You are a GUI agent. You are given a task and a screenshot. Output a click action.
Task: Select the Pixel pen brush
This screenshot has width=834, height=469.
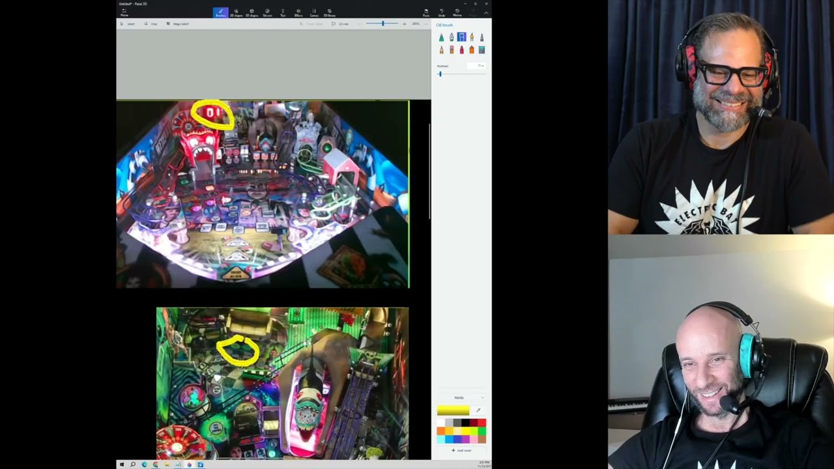(x=482, y=37)
